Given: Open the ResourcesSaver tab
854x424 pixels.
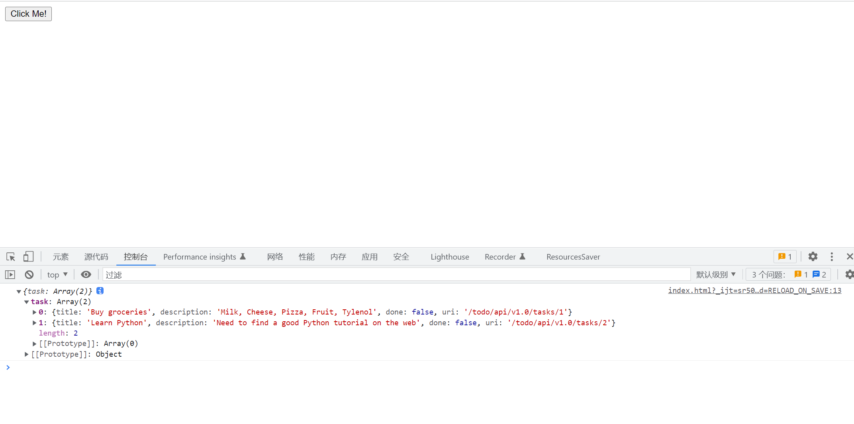Looking at the screenshot, I should tap(573, 257).
